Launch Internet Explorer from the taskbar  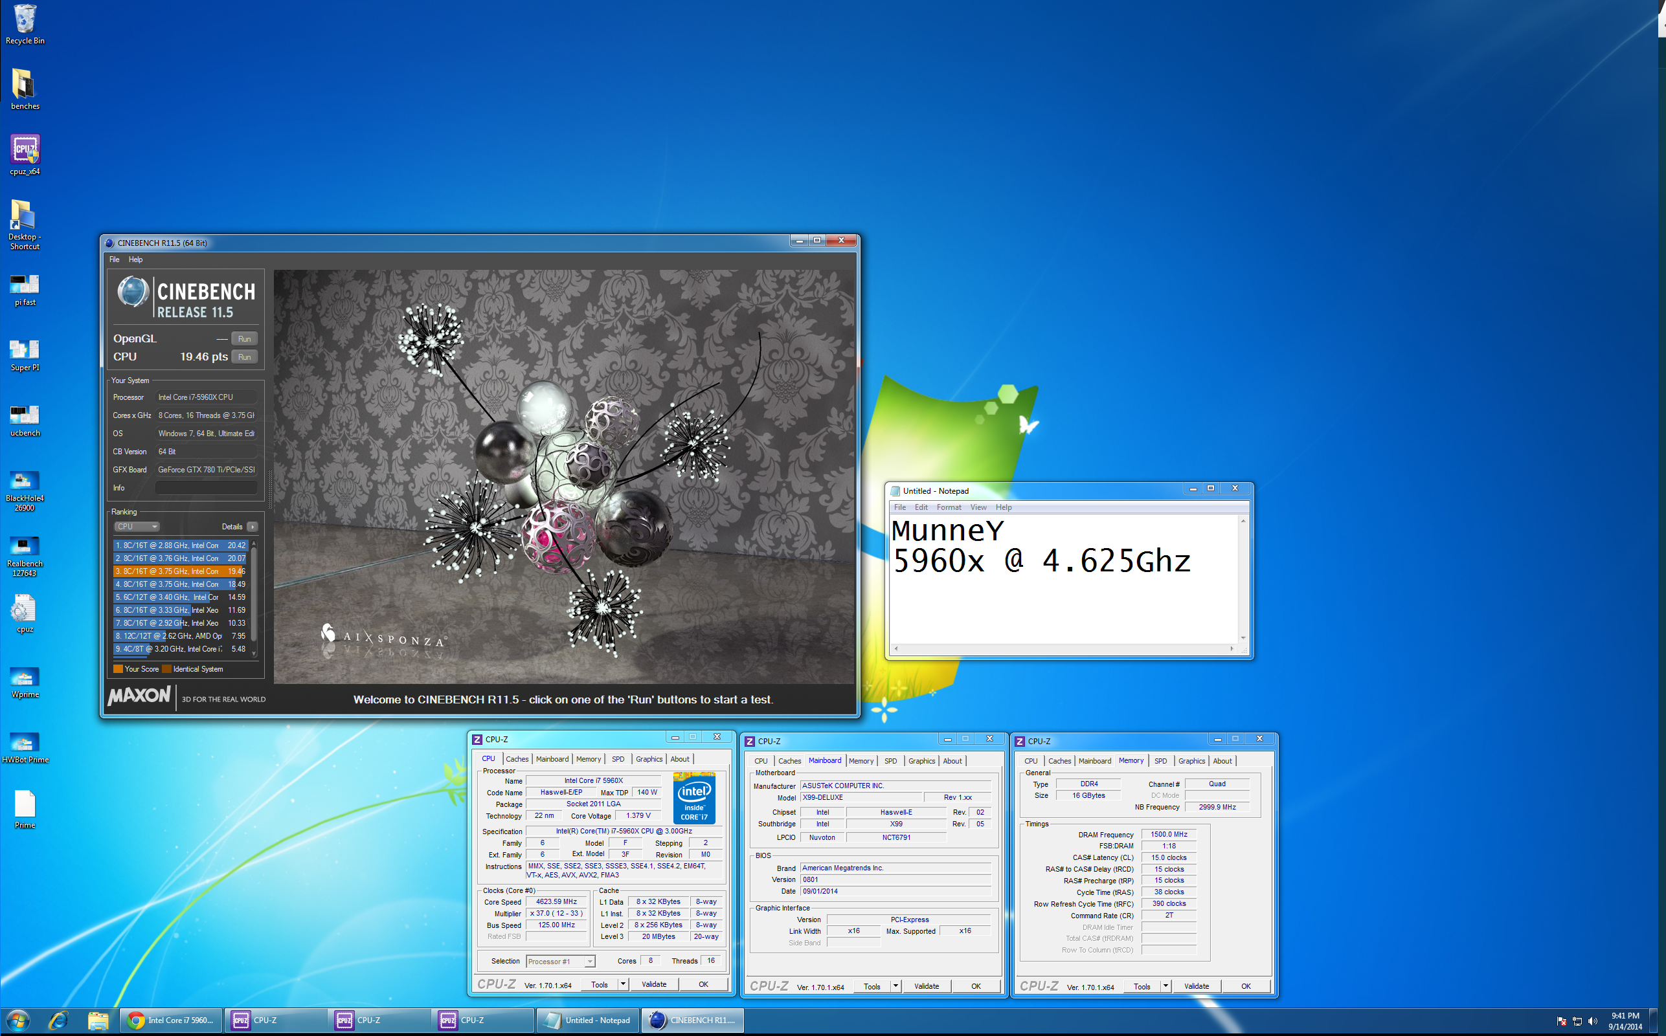[x=58, y=1020]
